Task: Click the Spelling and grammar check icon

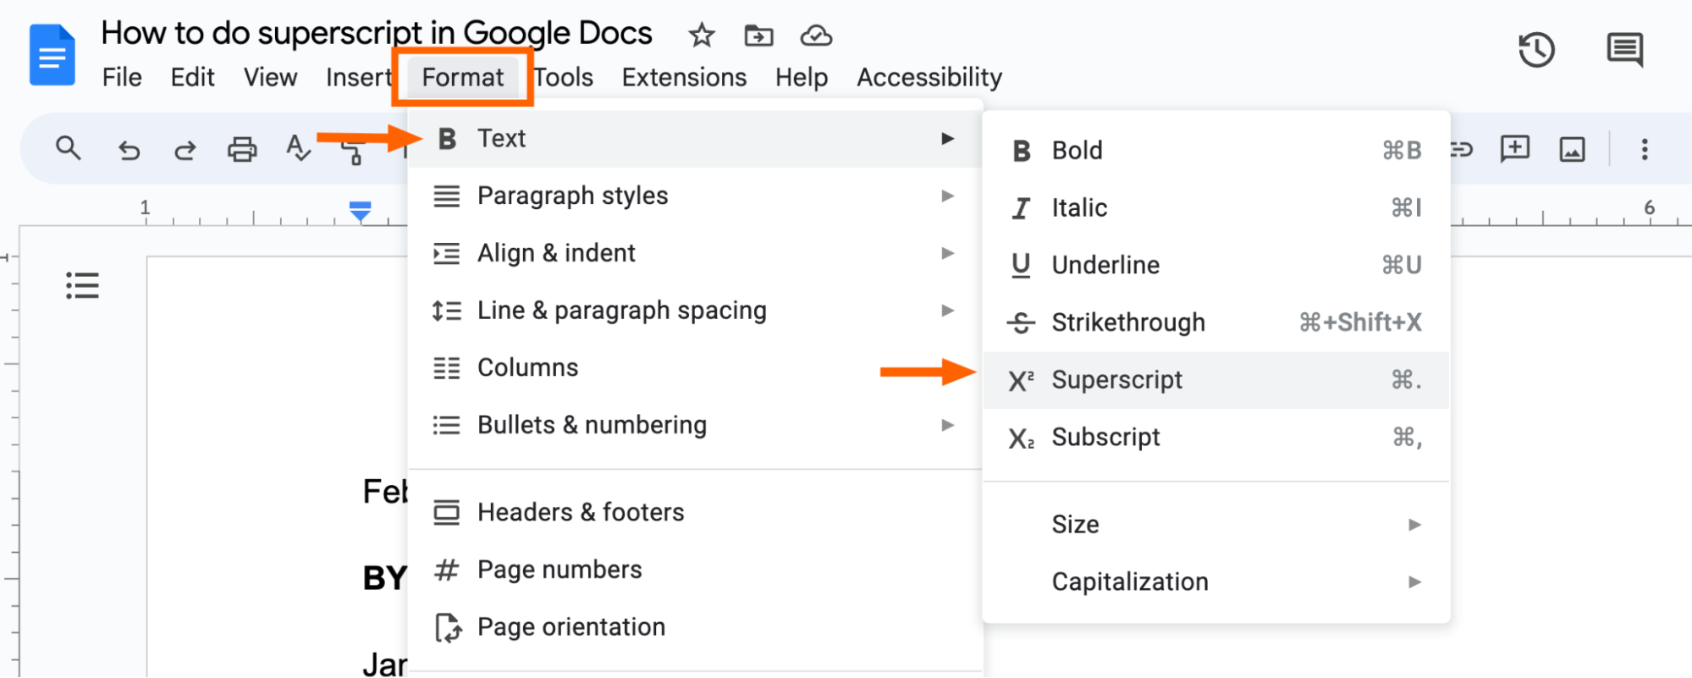Action: pos(298,149)
